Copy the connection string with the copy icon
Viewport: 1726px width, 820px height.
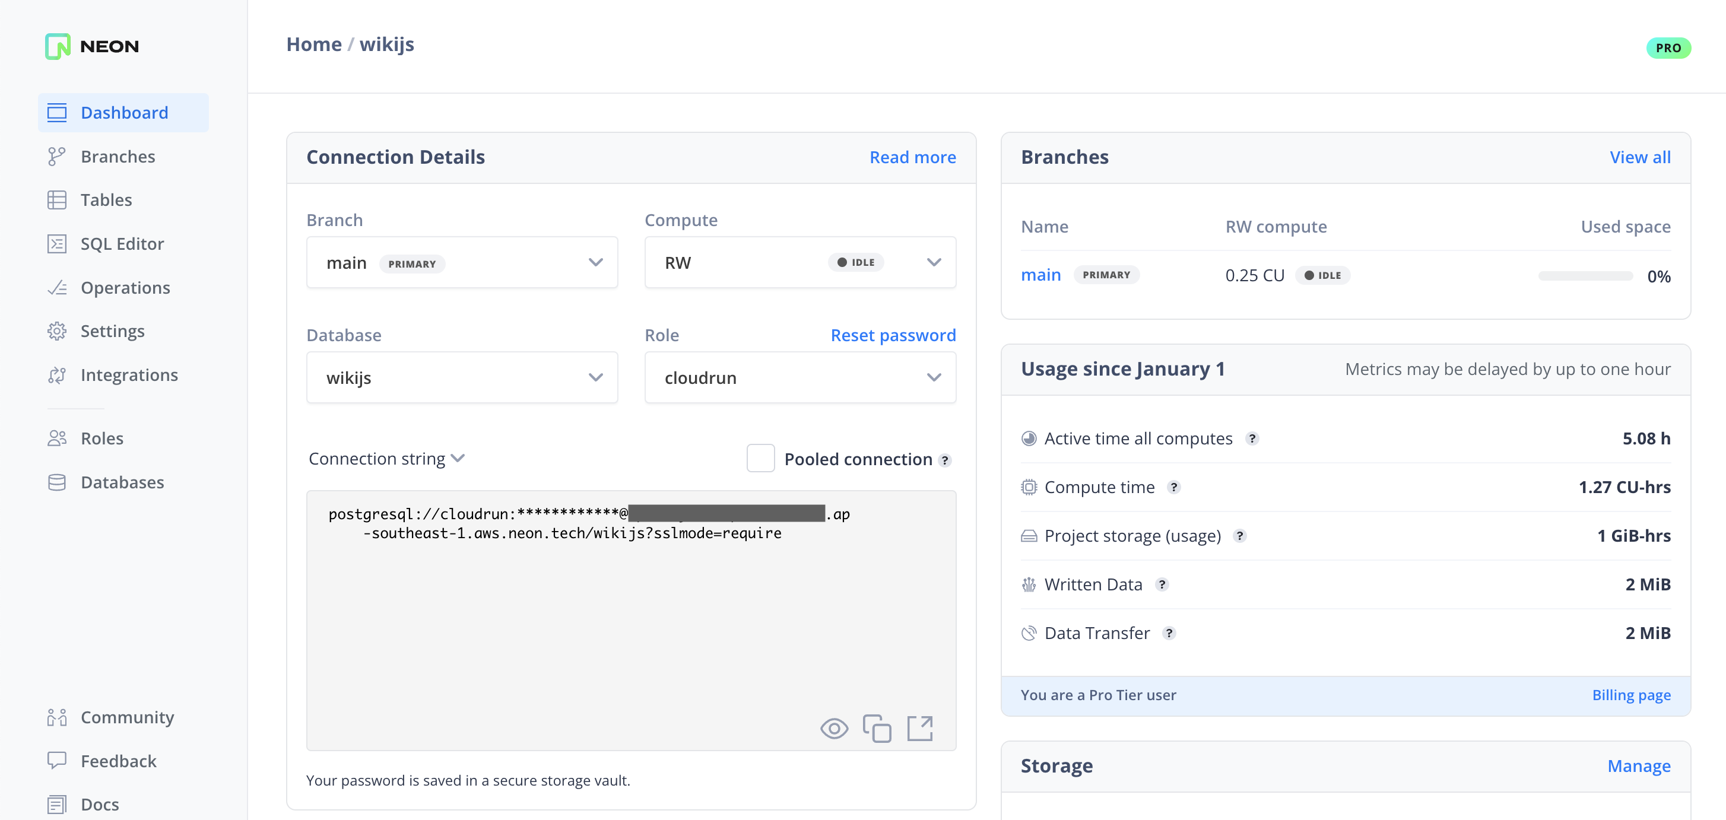[x=877, y=728]
